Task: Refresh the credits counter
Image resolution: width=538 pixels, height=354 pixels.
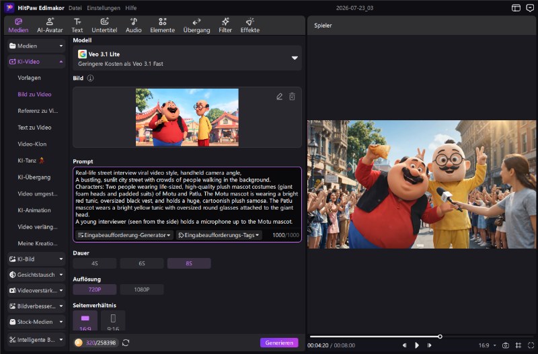Action: (126, 343)
